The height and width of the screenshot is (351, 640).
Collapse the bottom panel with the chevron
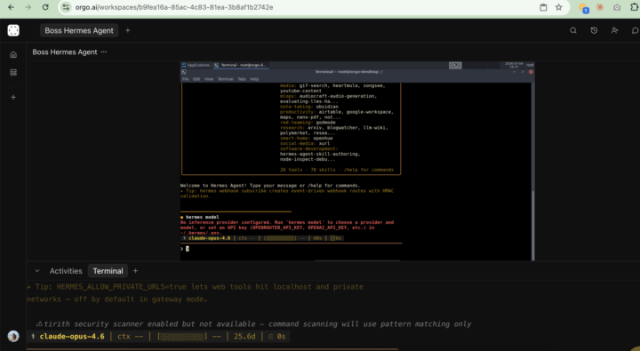pos(37,271)
